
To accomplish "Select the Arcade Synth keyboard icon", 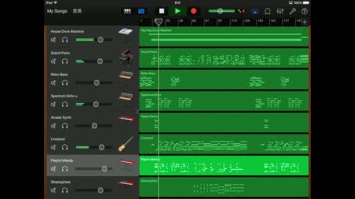I will tap(126, 118).
